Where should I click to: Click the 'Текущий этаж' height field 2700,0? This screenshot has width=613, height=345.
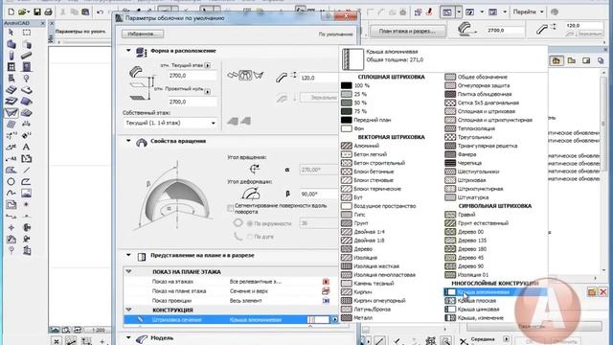coord(192,76)
